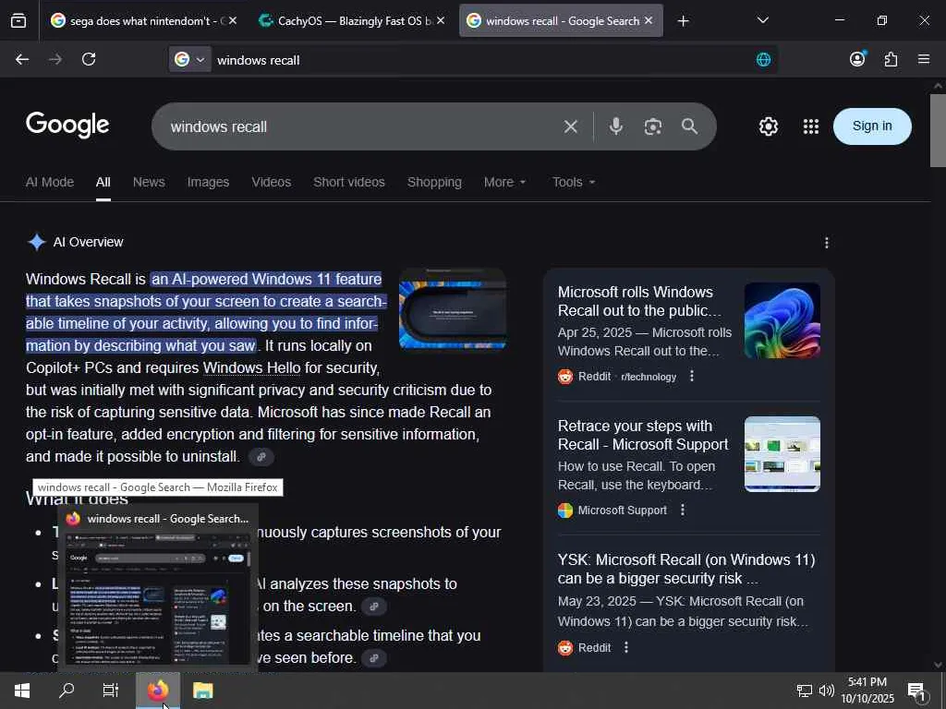Go forward one page
The image size is (946, 709).
click(x=55, y=59)
